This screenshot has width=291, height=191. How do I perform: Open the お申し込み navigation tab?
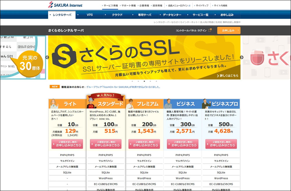point(227,15)
